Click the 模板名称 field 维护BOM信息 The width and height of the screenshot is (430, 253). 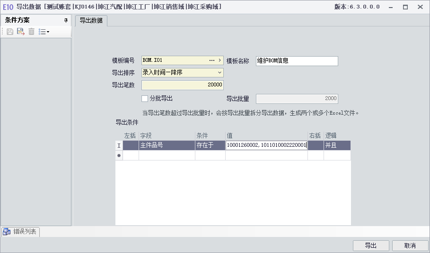click(x=297, y=61)
